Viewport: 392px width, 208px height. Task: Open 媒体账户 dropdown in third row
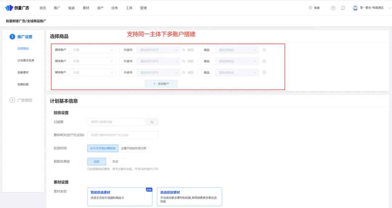pyautogui.click(x=93, y=73)
